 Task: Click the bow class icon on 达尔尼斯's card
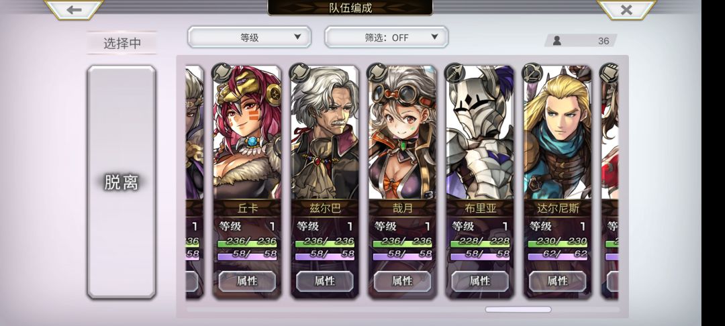(532, 72)
